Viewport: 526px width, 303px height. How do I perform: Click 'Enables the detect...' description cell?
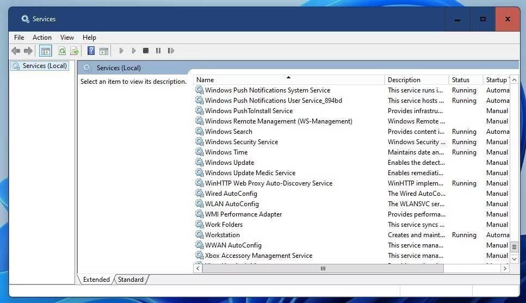pos(416,163)
